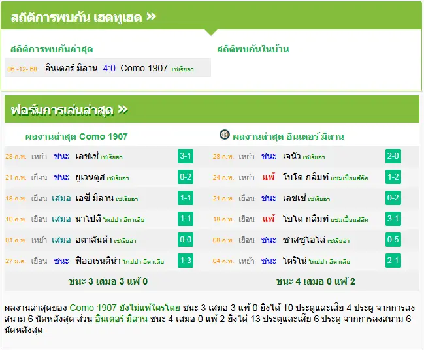The image size is (424, 350).
Task: Click the 2-0 score badge for เจนัว
Action: pos(393,156)
